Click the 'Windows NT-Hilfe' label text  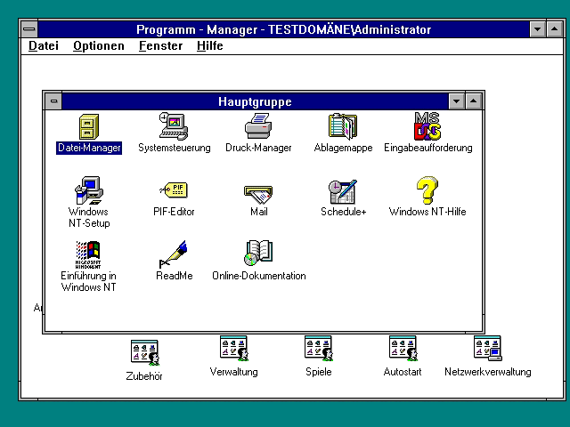(x=427, y=212)
